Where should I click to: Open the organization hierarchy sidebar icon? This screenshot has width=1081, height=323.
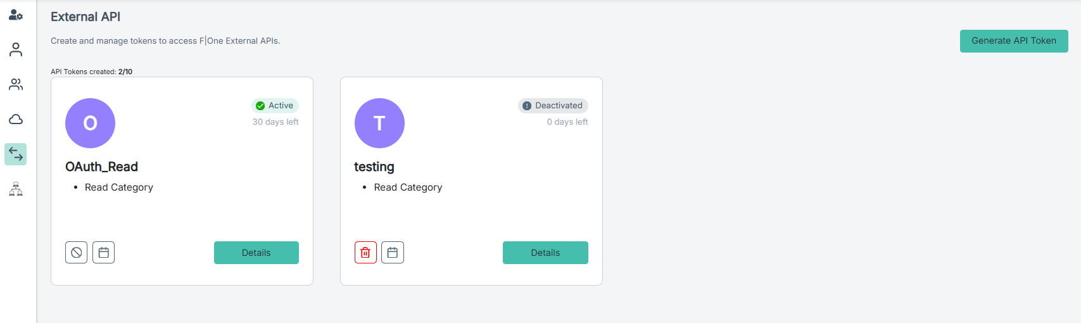point(16,189)
